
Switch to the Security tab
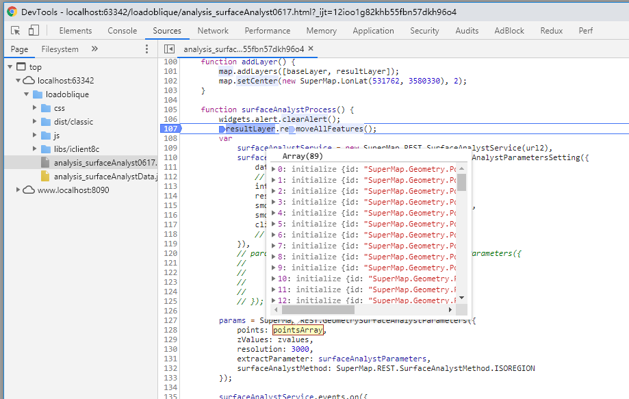424,31
